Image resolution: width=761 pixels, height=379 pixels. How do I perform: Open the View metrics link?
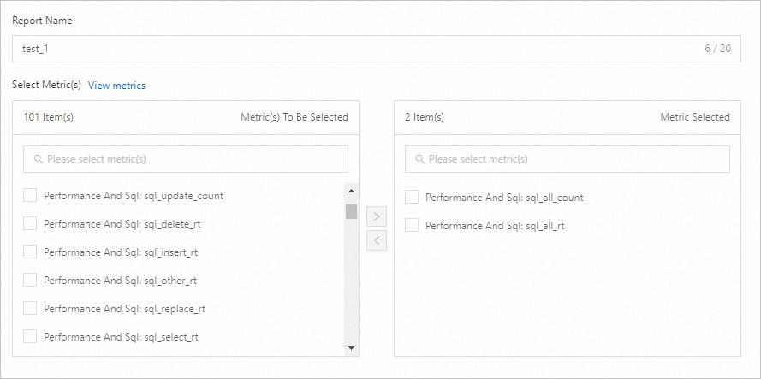(x=116, y=86)
